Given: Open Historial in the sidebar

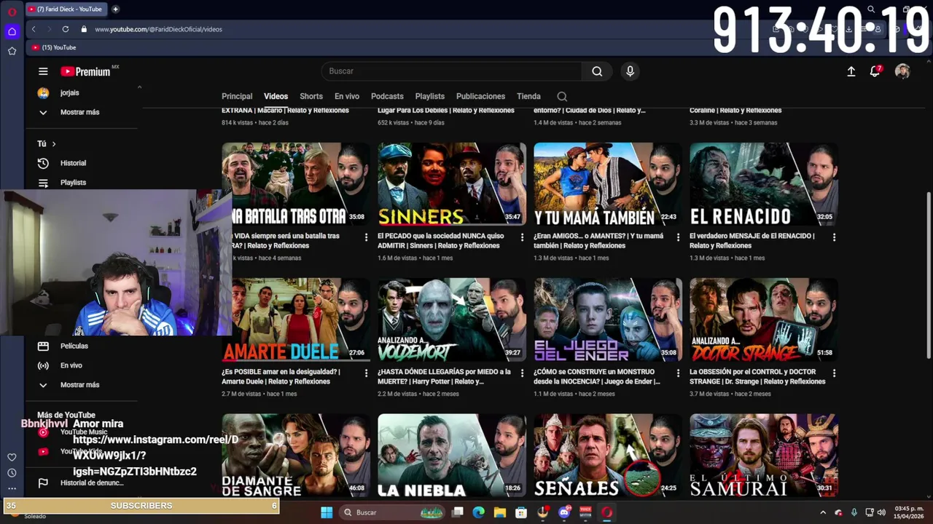Looking at the screenshot, I should pos(73,163).
